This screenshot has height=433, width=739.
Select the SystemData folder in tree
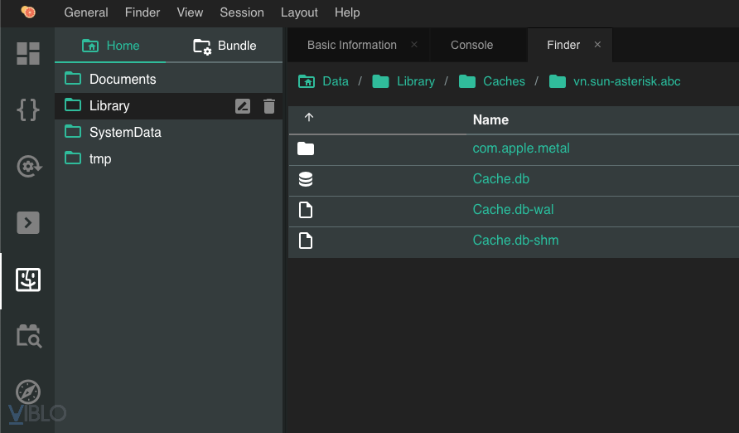[169, 132]
